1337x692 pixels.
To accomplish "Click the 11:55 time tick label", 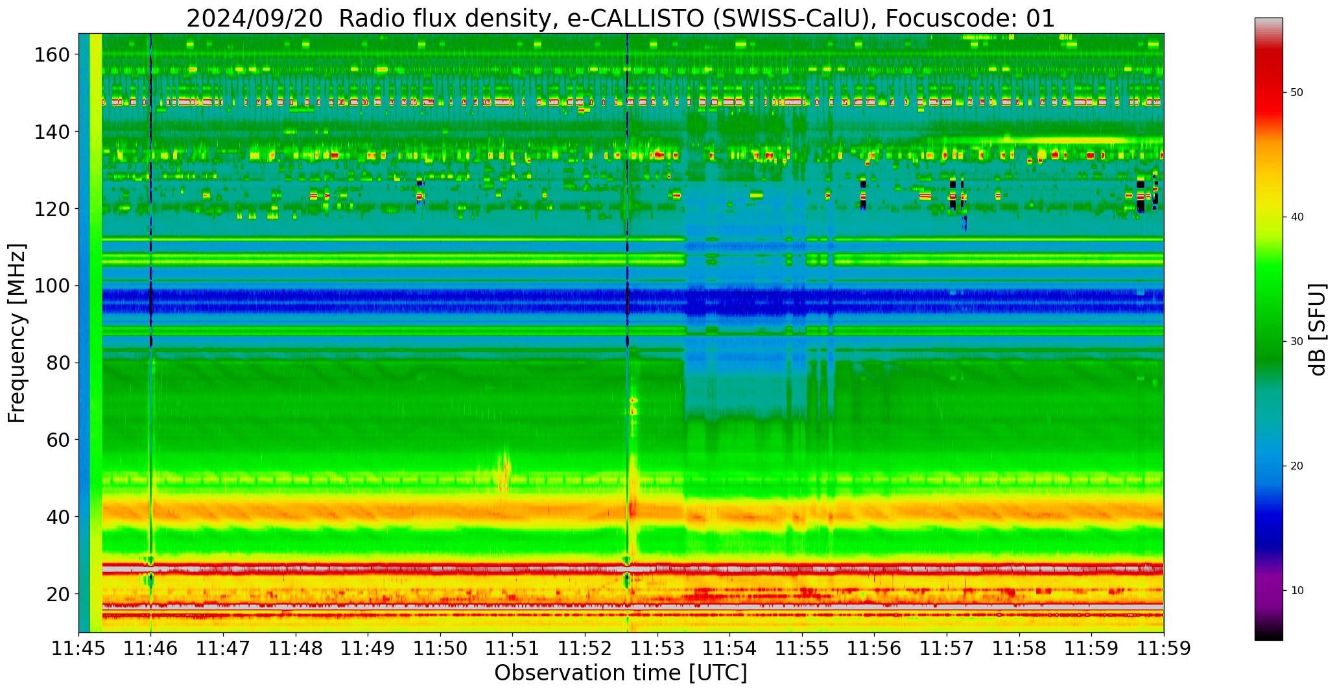I will pyautogui.click(x=802, y=649).
